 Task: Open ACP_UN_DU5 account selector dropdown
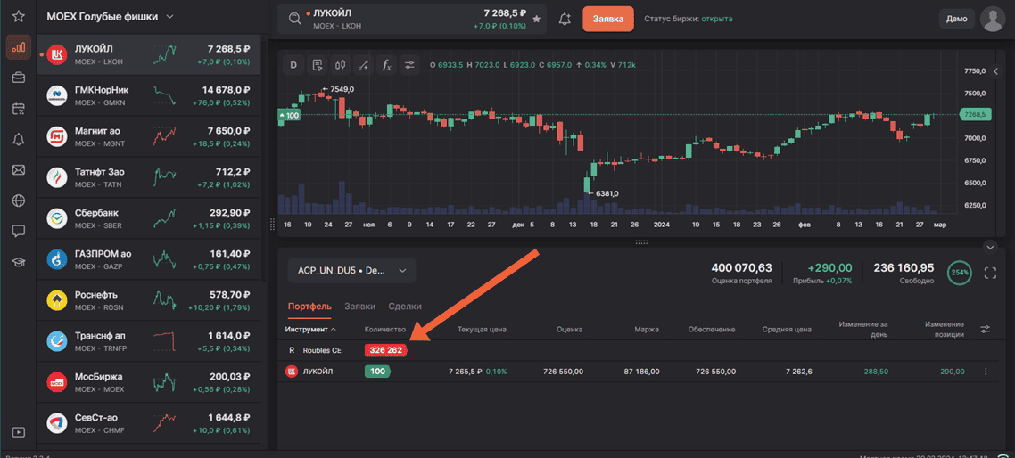point(351,270)
